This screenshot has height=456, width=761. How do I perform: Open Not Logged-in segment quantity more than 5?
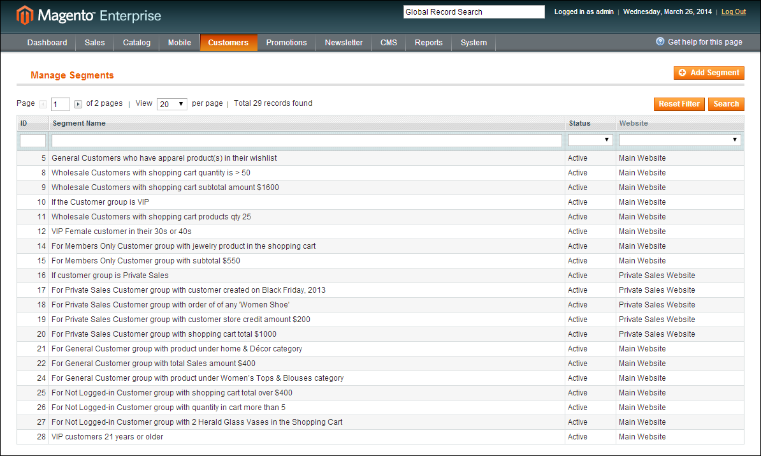[x=380, y=408]
